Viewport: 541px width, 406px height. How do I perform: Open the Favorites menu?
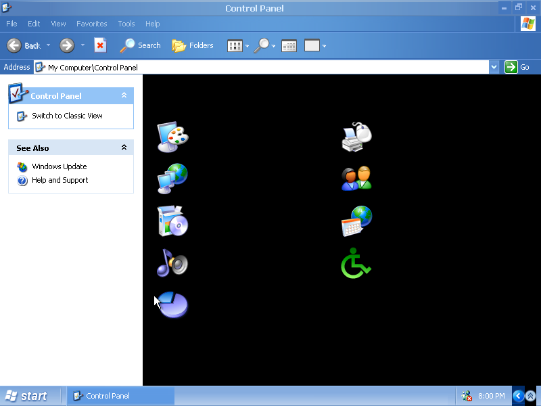click(92, 24)
